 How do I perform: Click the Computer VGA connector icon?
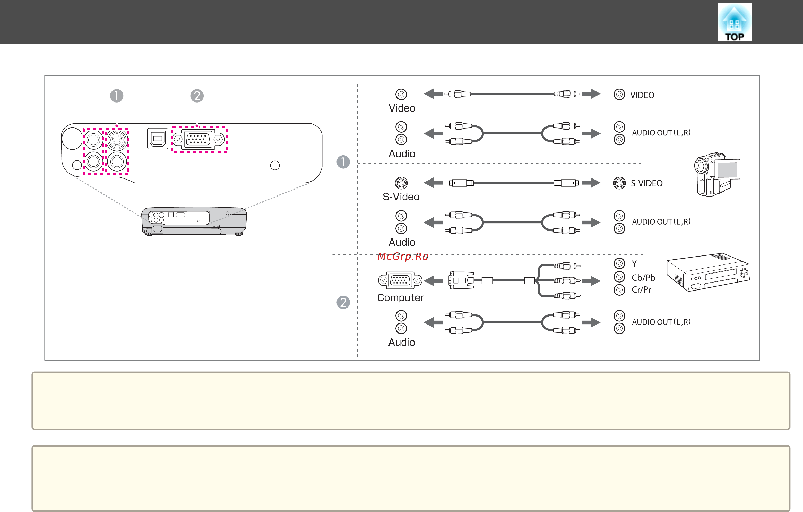coord(400,280)
